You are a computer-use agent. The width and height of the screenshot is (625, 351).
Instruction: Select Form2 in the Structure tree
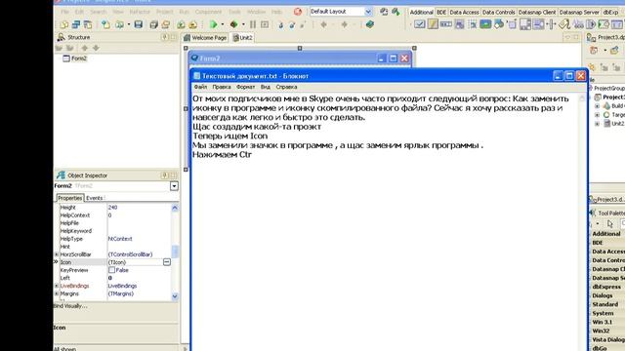click(78, 58)
